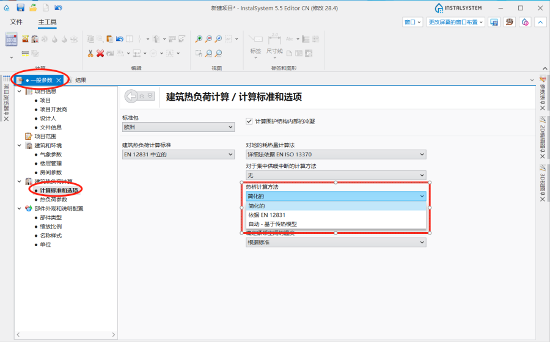The width and height of the screenshot is (550, 342).
Task: Toggle 计算围护结构内部的冷凝 checkbox
Action: [249, 121]
